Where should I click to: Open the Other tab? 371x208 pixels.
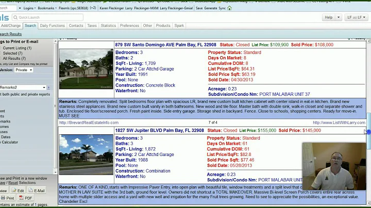coord(147,26)
